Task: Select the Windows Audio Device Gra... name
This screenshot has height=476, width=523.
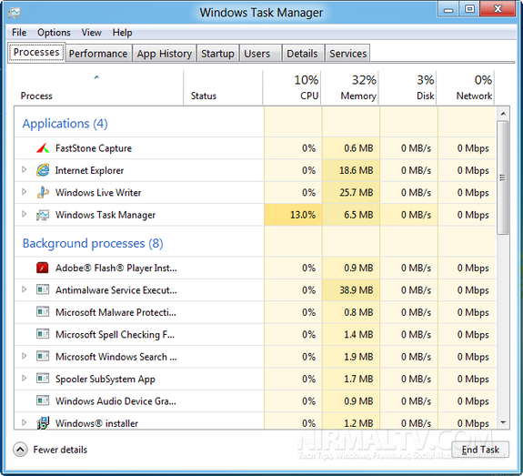Action: click(116, 400)
